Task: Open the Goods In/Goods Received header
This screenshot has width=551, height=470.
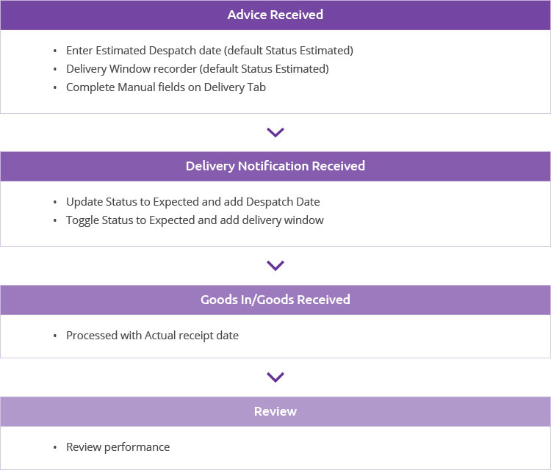Action: [275, 300]
